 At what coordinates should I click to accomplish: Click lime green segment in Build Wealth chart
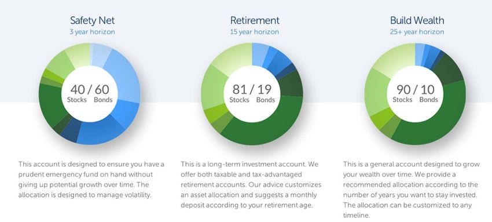point(380,119)
